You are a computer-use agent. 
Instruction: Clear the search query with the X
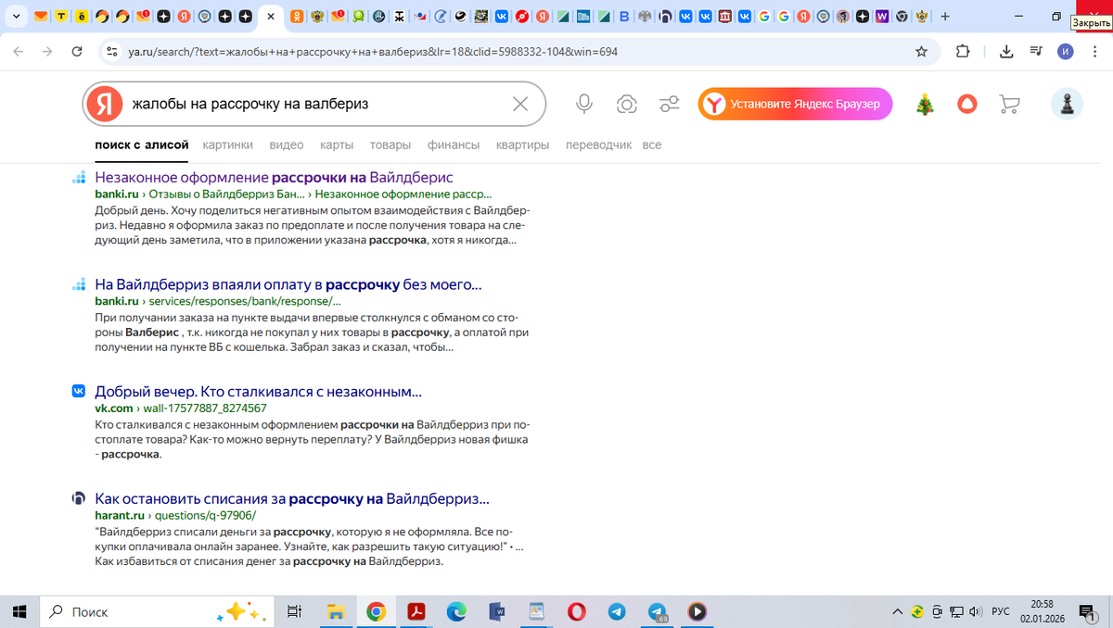coord(521,104)
